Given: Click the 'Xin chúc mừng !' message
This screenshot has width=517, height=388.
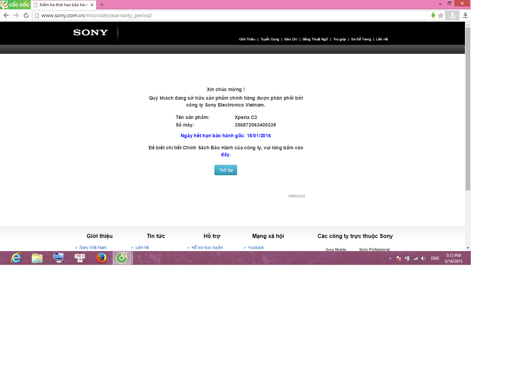Looking at the screenshot, I should 226,89.
